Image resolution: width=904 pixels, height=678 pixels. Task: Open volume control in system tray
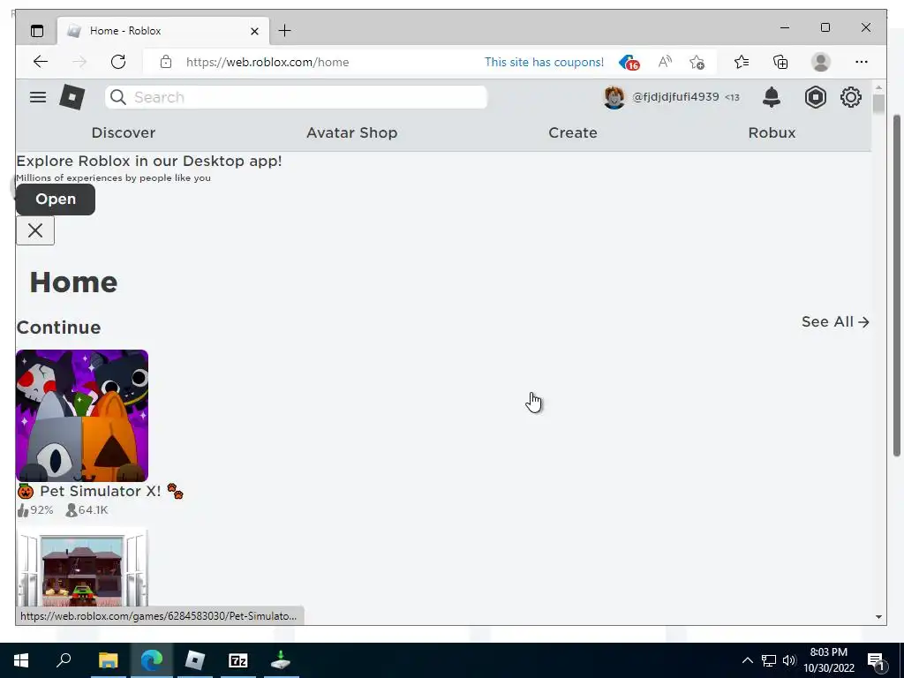(789, 660)
